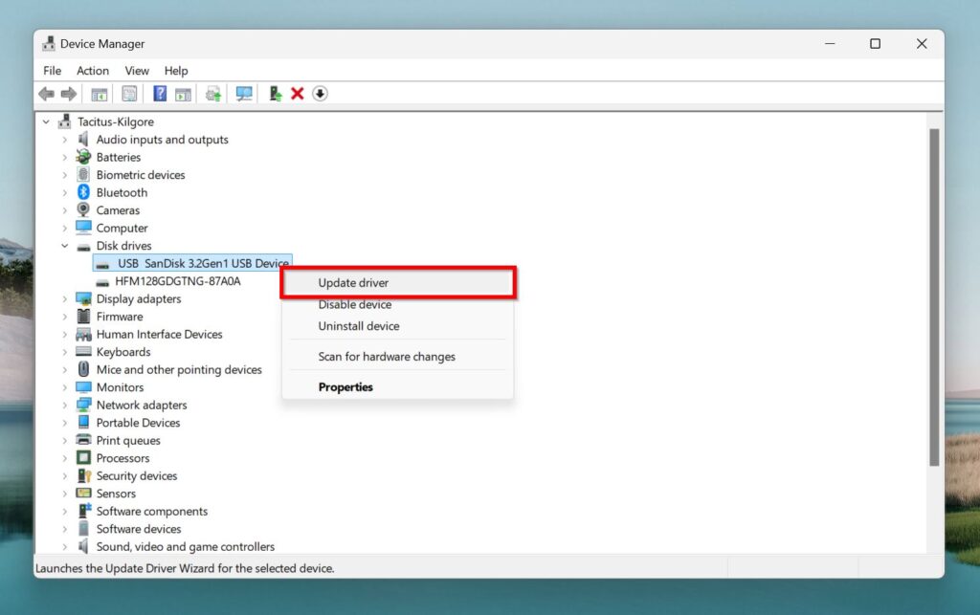Click the black down-arrow disable toolbar icon
Screen dimensions: 980x615
click(x=320, y=94)
